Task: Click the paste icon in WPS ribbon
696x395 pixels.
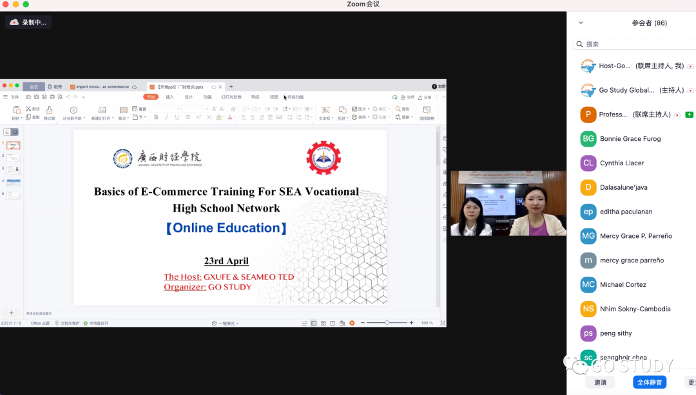Action: [16, 111]
